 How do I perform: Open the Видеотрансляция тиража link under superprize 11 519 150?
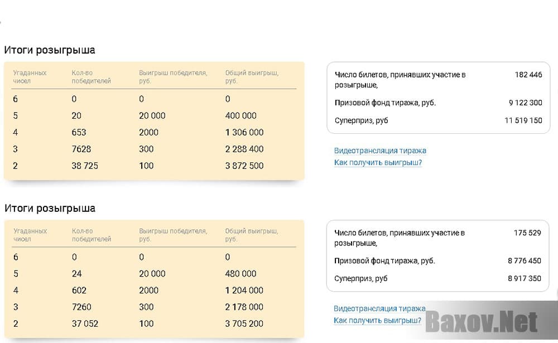380,151
